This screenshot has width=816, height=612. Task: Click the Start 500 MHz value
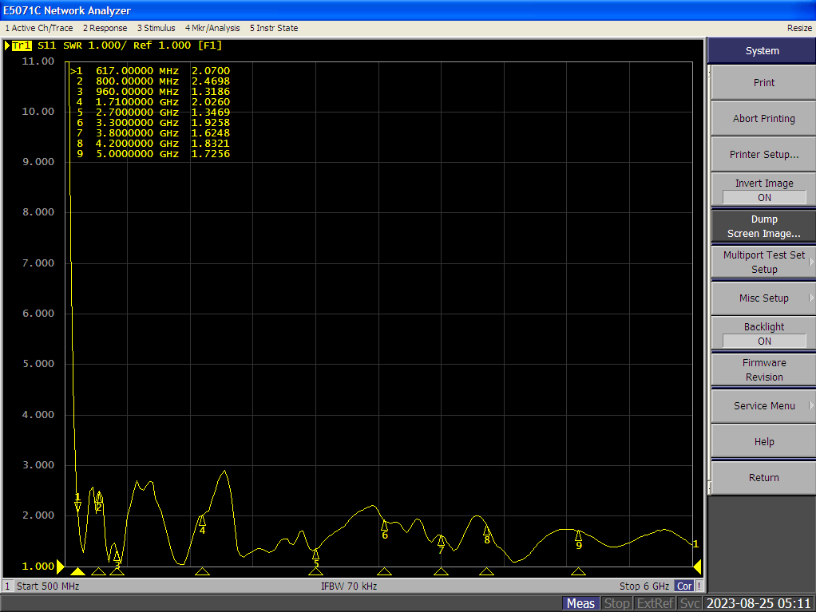(48, 586)
